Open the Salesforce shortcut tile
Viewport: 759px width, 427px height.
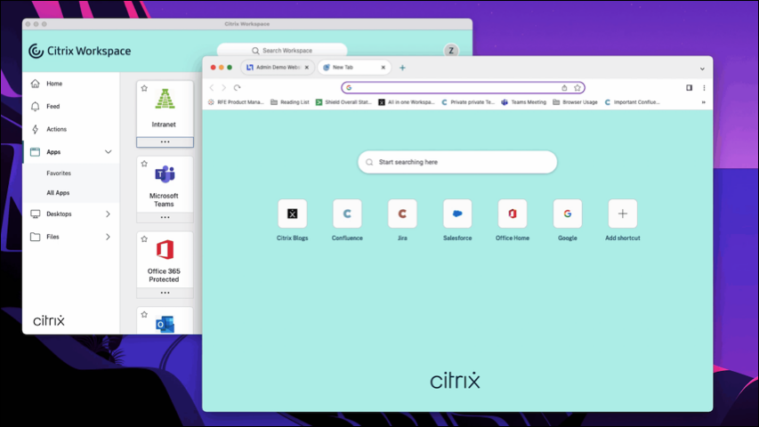pyautogui.click(x=457, y=213)
